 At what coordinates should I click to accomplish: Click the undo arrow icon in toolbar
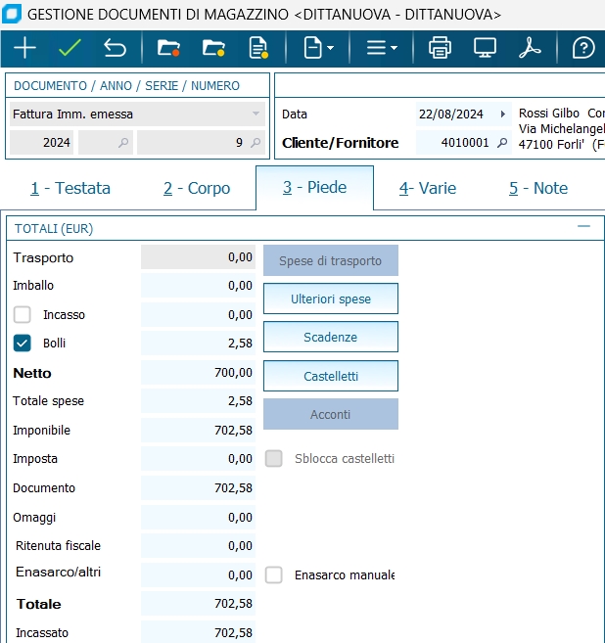point(115,48)
